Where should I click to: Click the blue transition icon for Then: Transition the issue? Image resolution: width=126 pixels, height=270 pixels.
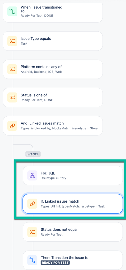(x=32, y=260)
